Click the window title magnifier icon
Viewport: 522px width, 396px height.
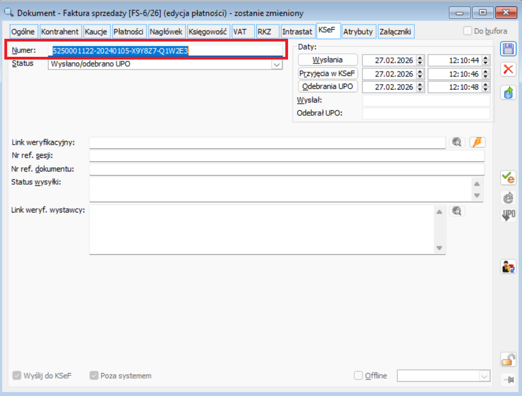[x=9, y=13]
